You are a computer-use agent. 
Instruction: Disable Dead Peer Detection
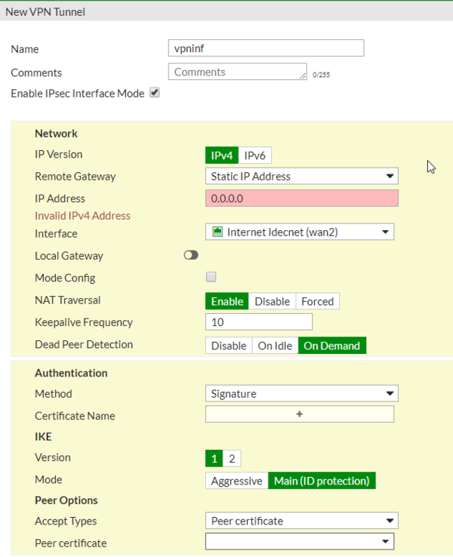coord(229,346)
